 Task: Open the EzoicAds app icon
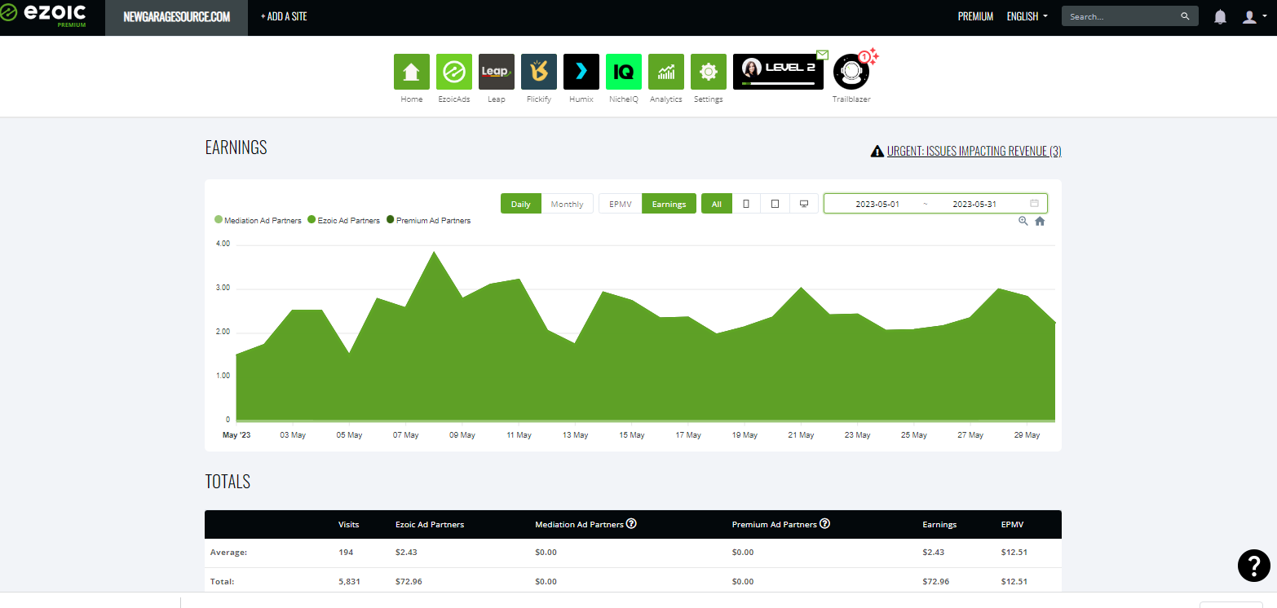click(x=454, y=72)
